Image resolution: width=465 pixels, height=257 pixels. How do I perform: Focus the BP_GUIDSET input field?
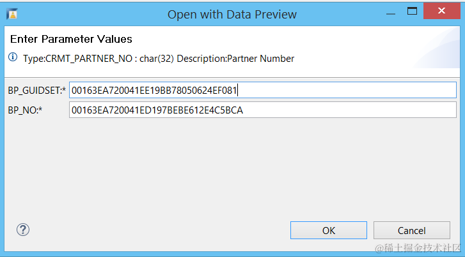[x=263, y=90]
